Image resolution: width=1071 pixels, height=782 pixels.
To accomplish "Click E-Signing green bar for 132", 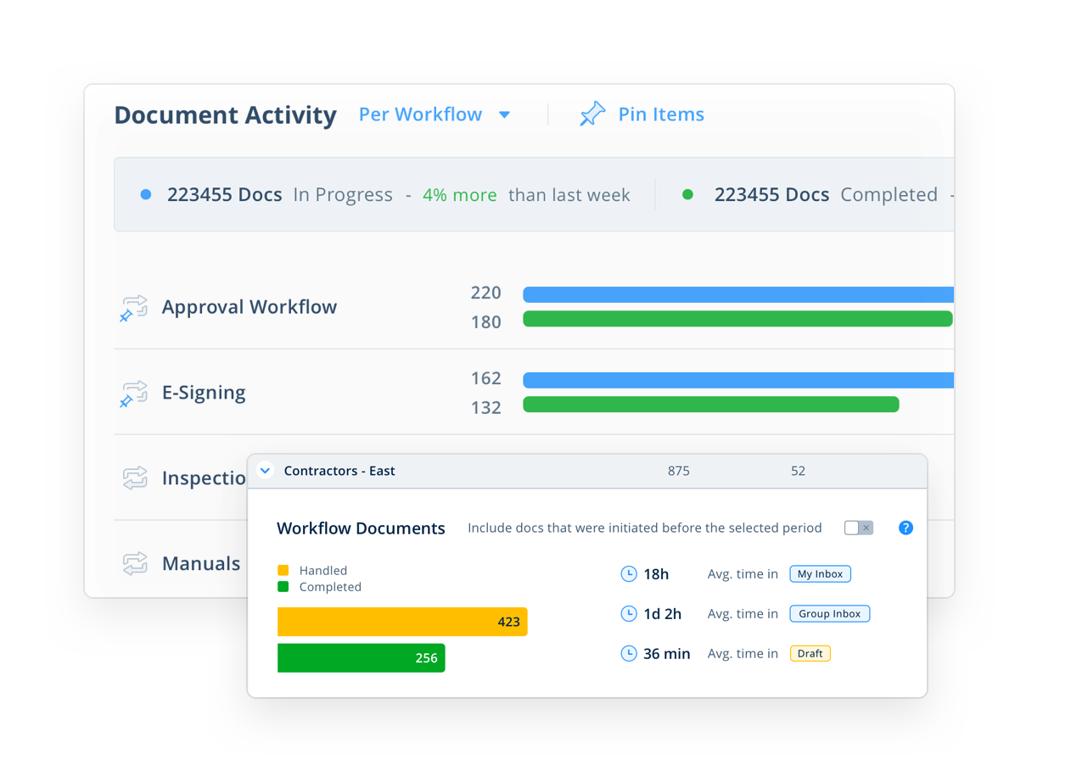I will 711,405.
